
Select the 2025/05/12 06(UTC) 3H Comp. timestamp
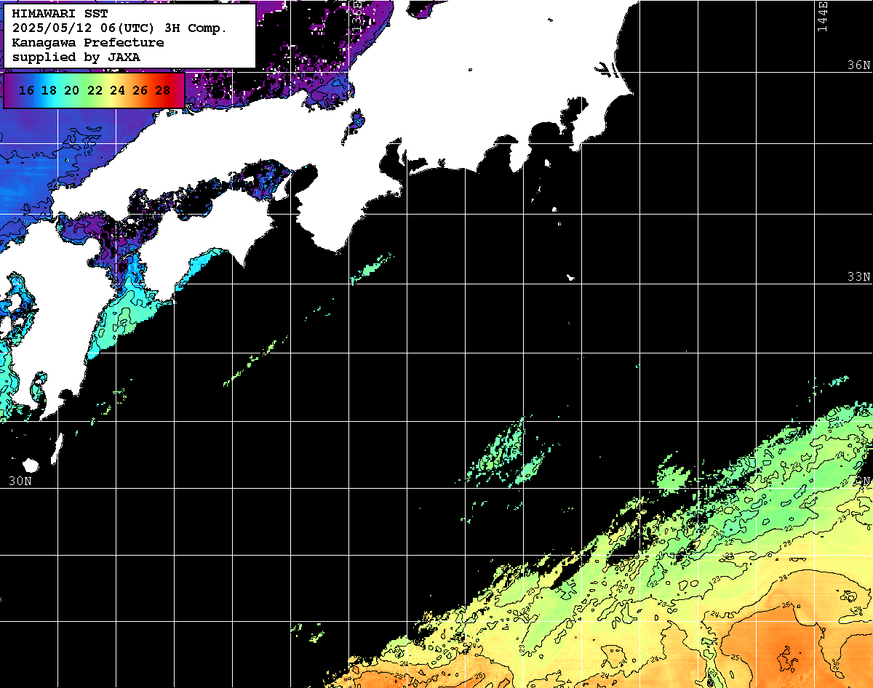pyautogui.click(x=119, y=28)
